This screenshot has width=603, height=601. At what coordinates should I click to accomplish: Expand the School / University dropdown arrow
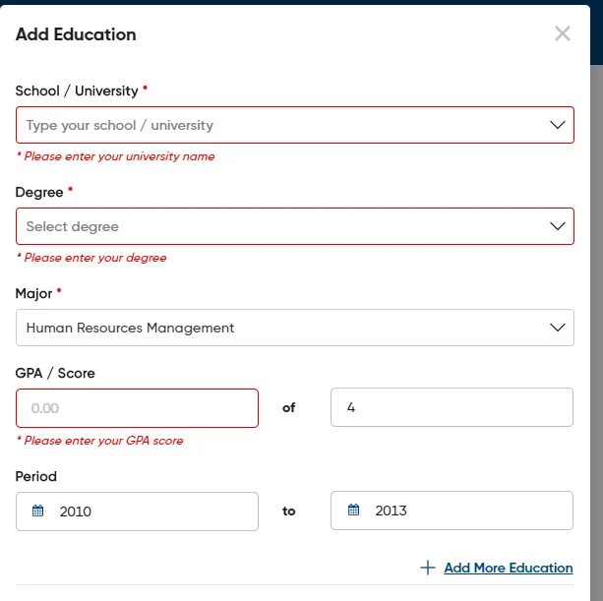pos(557,126)
